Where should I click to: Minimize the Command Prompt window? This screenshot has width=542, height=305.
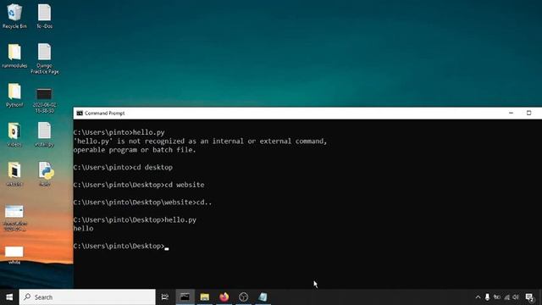511,113
